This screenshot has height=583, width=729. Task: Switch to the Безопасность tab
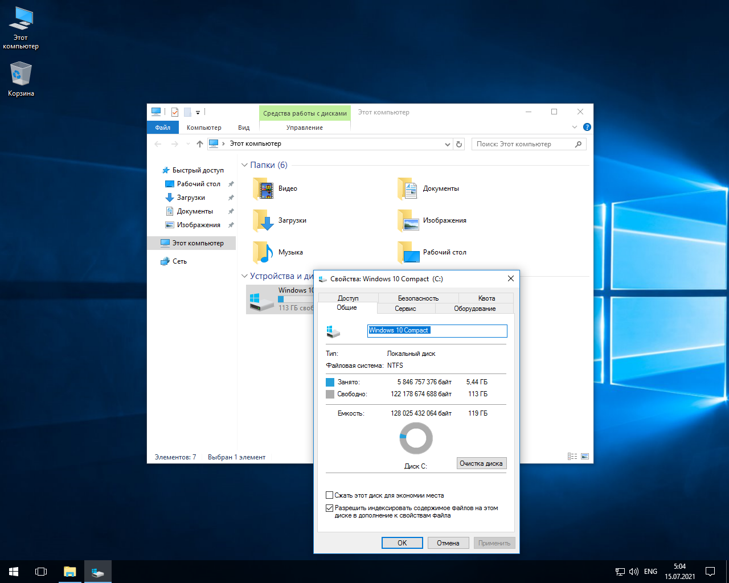coord(418,298)
